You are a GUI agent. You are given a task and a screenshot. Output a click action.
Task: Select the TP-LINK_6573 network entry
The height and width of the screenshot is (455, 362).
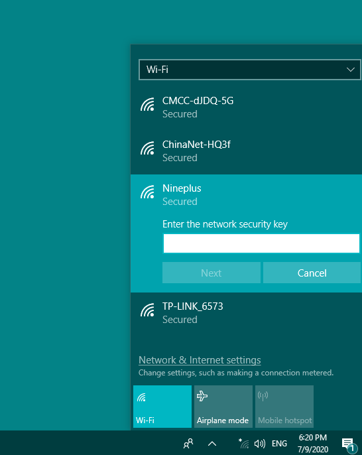246,312
